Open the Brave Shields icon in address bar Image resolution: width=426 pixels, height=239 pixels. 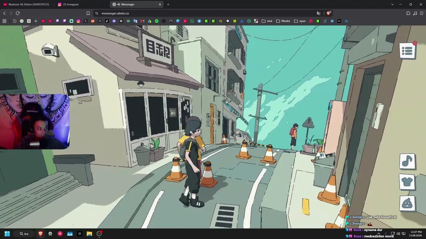(328, 13)
